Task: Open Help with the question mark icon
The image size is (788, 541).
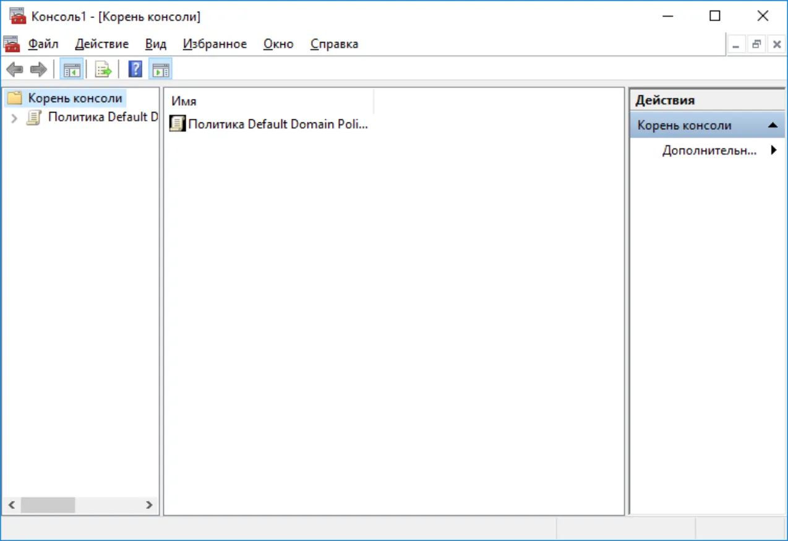Action: click(135, 69)
